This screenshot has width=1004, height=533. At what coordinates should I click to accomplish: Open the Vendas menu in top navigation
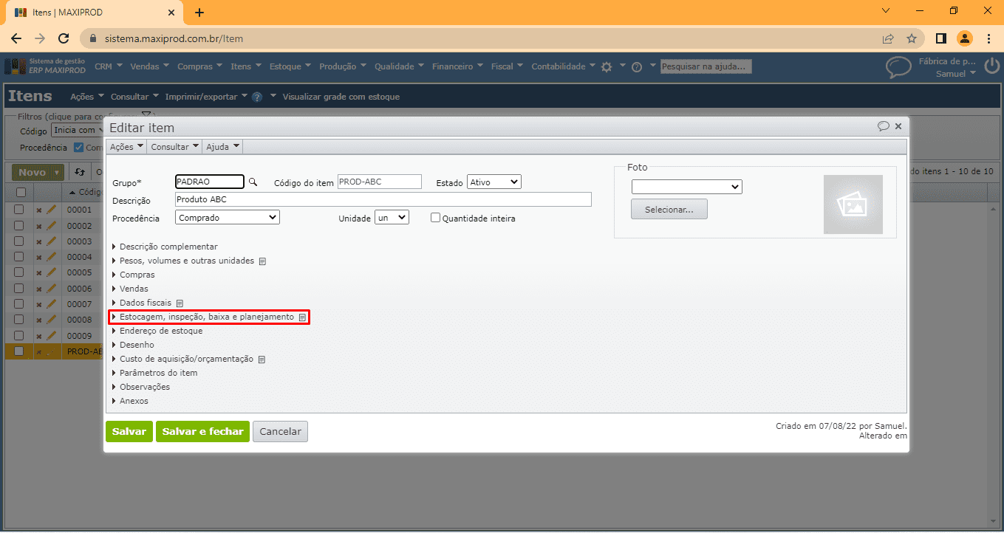tap(149, 66)
